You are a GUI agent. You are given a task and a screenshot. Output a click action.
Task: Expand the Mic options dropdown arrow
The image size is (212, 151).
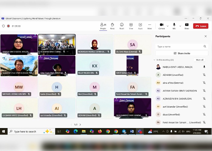(x=180, y=26)
